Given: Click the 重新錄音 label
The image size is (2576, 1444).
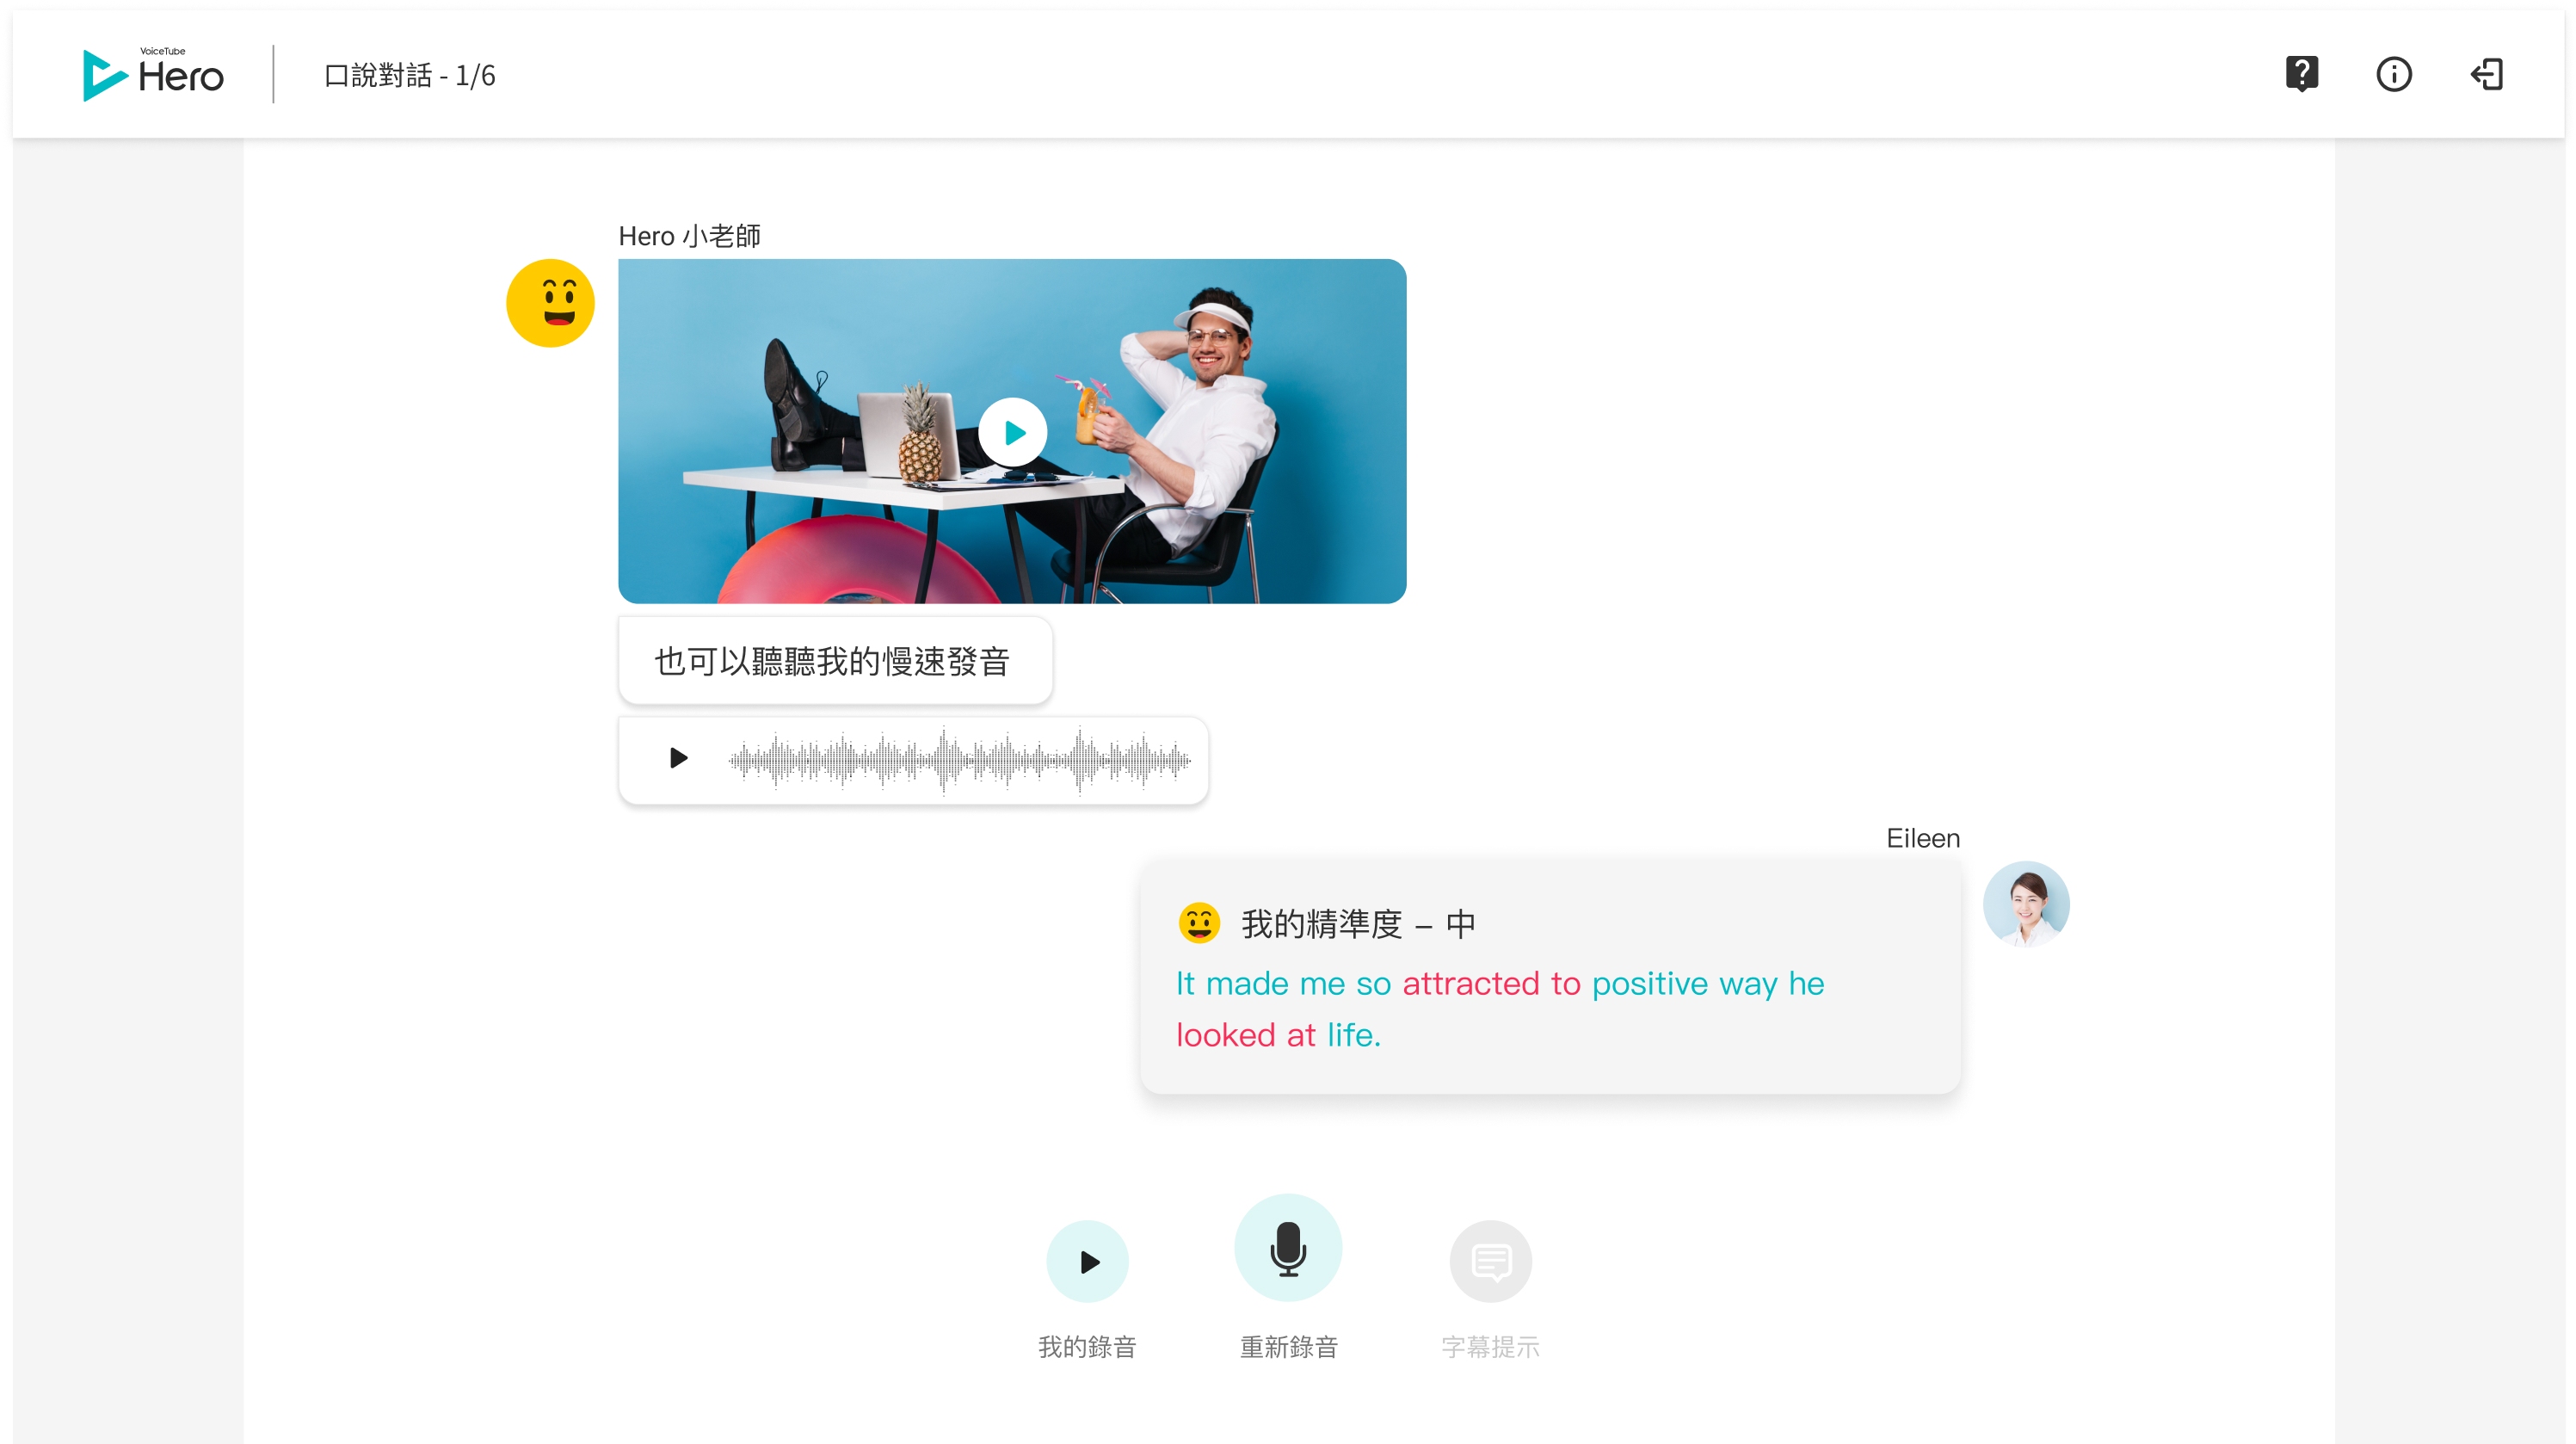Looking at the screenshot, I should [1288, 1347].
